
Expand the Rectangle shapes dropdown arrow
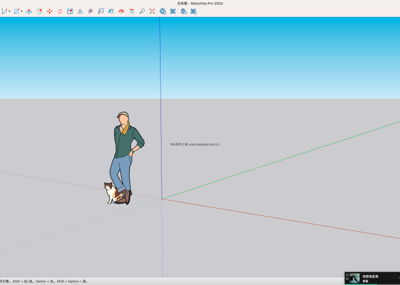(x=22, y=11)
